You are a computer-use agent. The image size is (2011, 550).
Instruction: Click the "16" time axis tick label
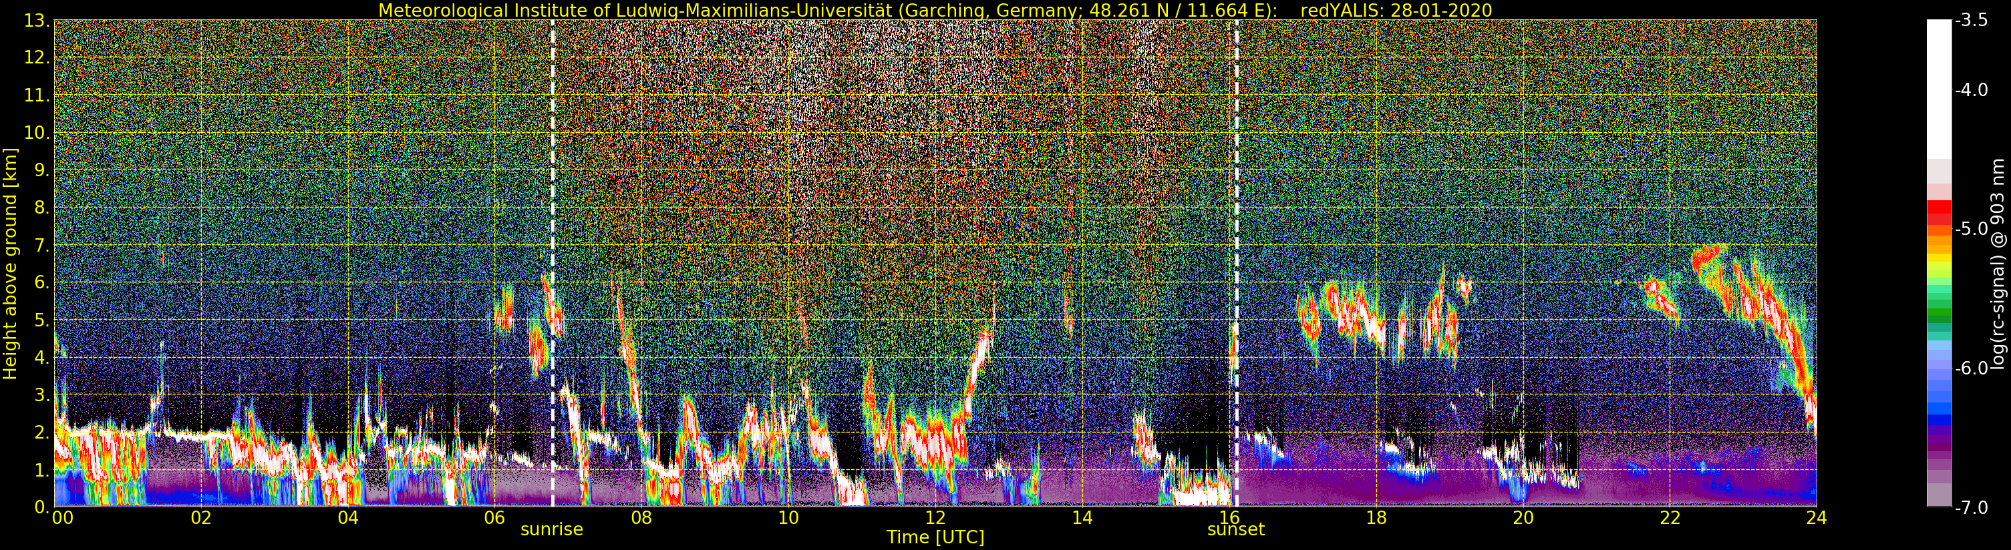click(1229, 517)
